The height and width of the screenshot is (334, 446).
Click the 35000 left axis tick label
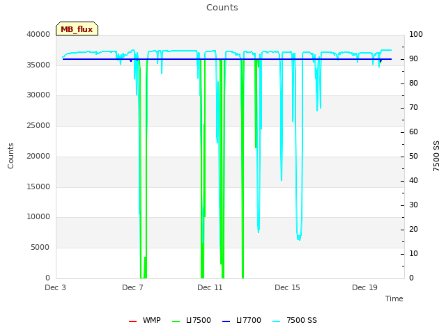click(x=38, y=65)
